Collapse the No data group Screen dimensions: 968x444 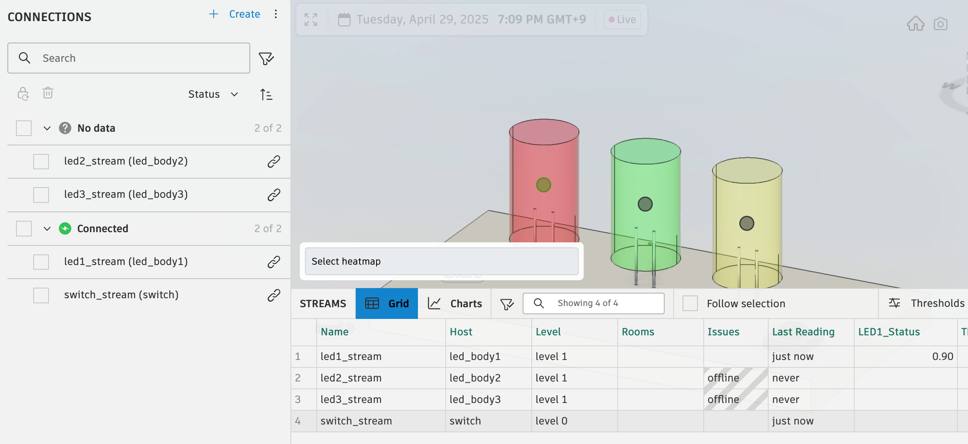pos(47,128)
